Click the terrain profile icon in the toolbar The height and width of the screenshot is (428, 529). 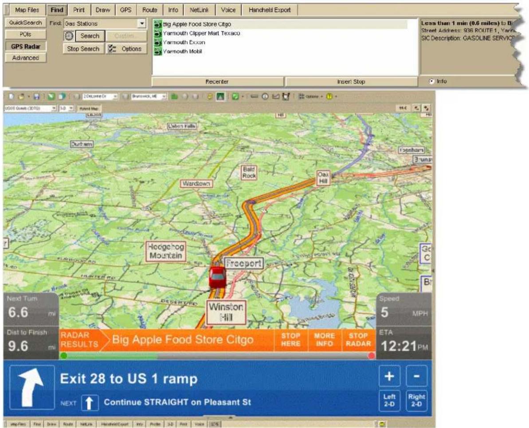[276, 97]
